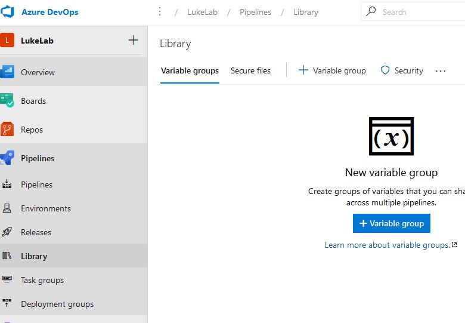Collapse the bold Pipelines hub group

[x=38, y=158]
